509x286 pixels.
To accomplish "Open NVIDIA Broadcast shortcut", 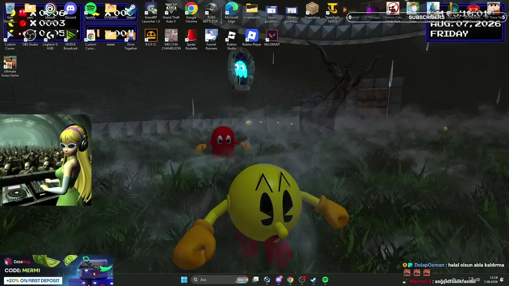I will [70, 40].
